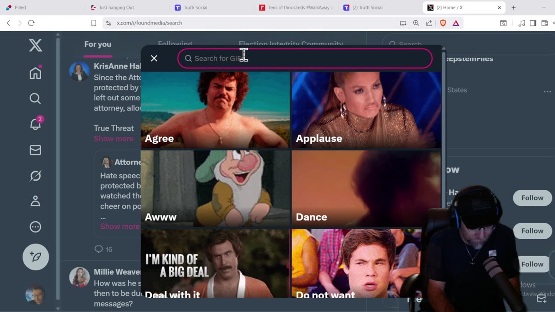Open Notifications bell icon
The height and width of the screenshot is (312, 555).
pos(36,124)
